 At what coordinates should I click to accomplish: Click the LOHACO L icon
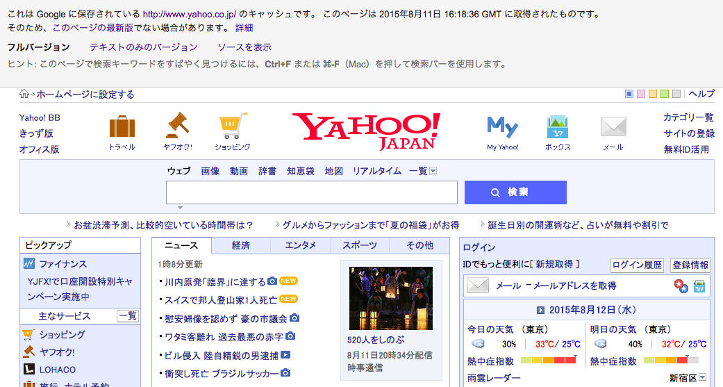click(x=29, y=369)
